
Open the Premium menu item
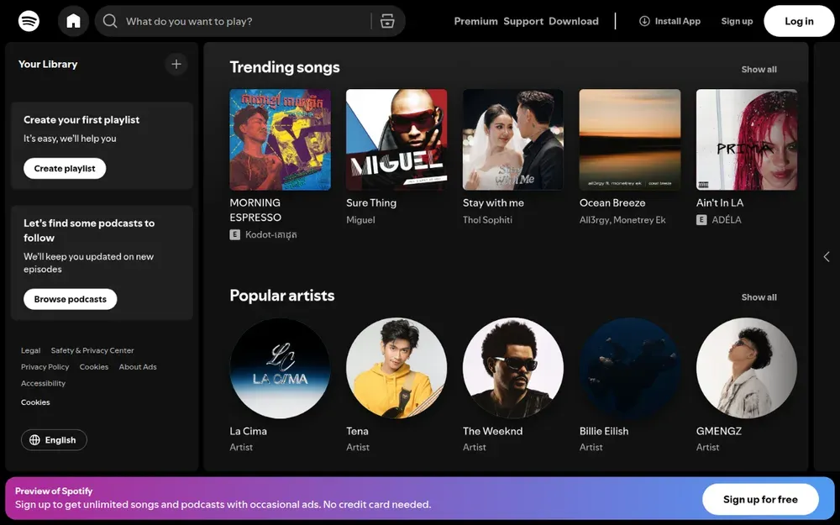click(x=475, y=22)
